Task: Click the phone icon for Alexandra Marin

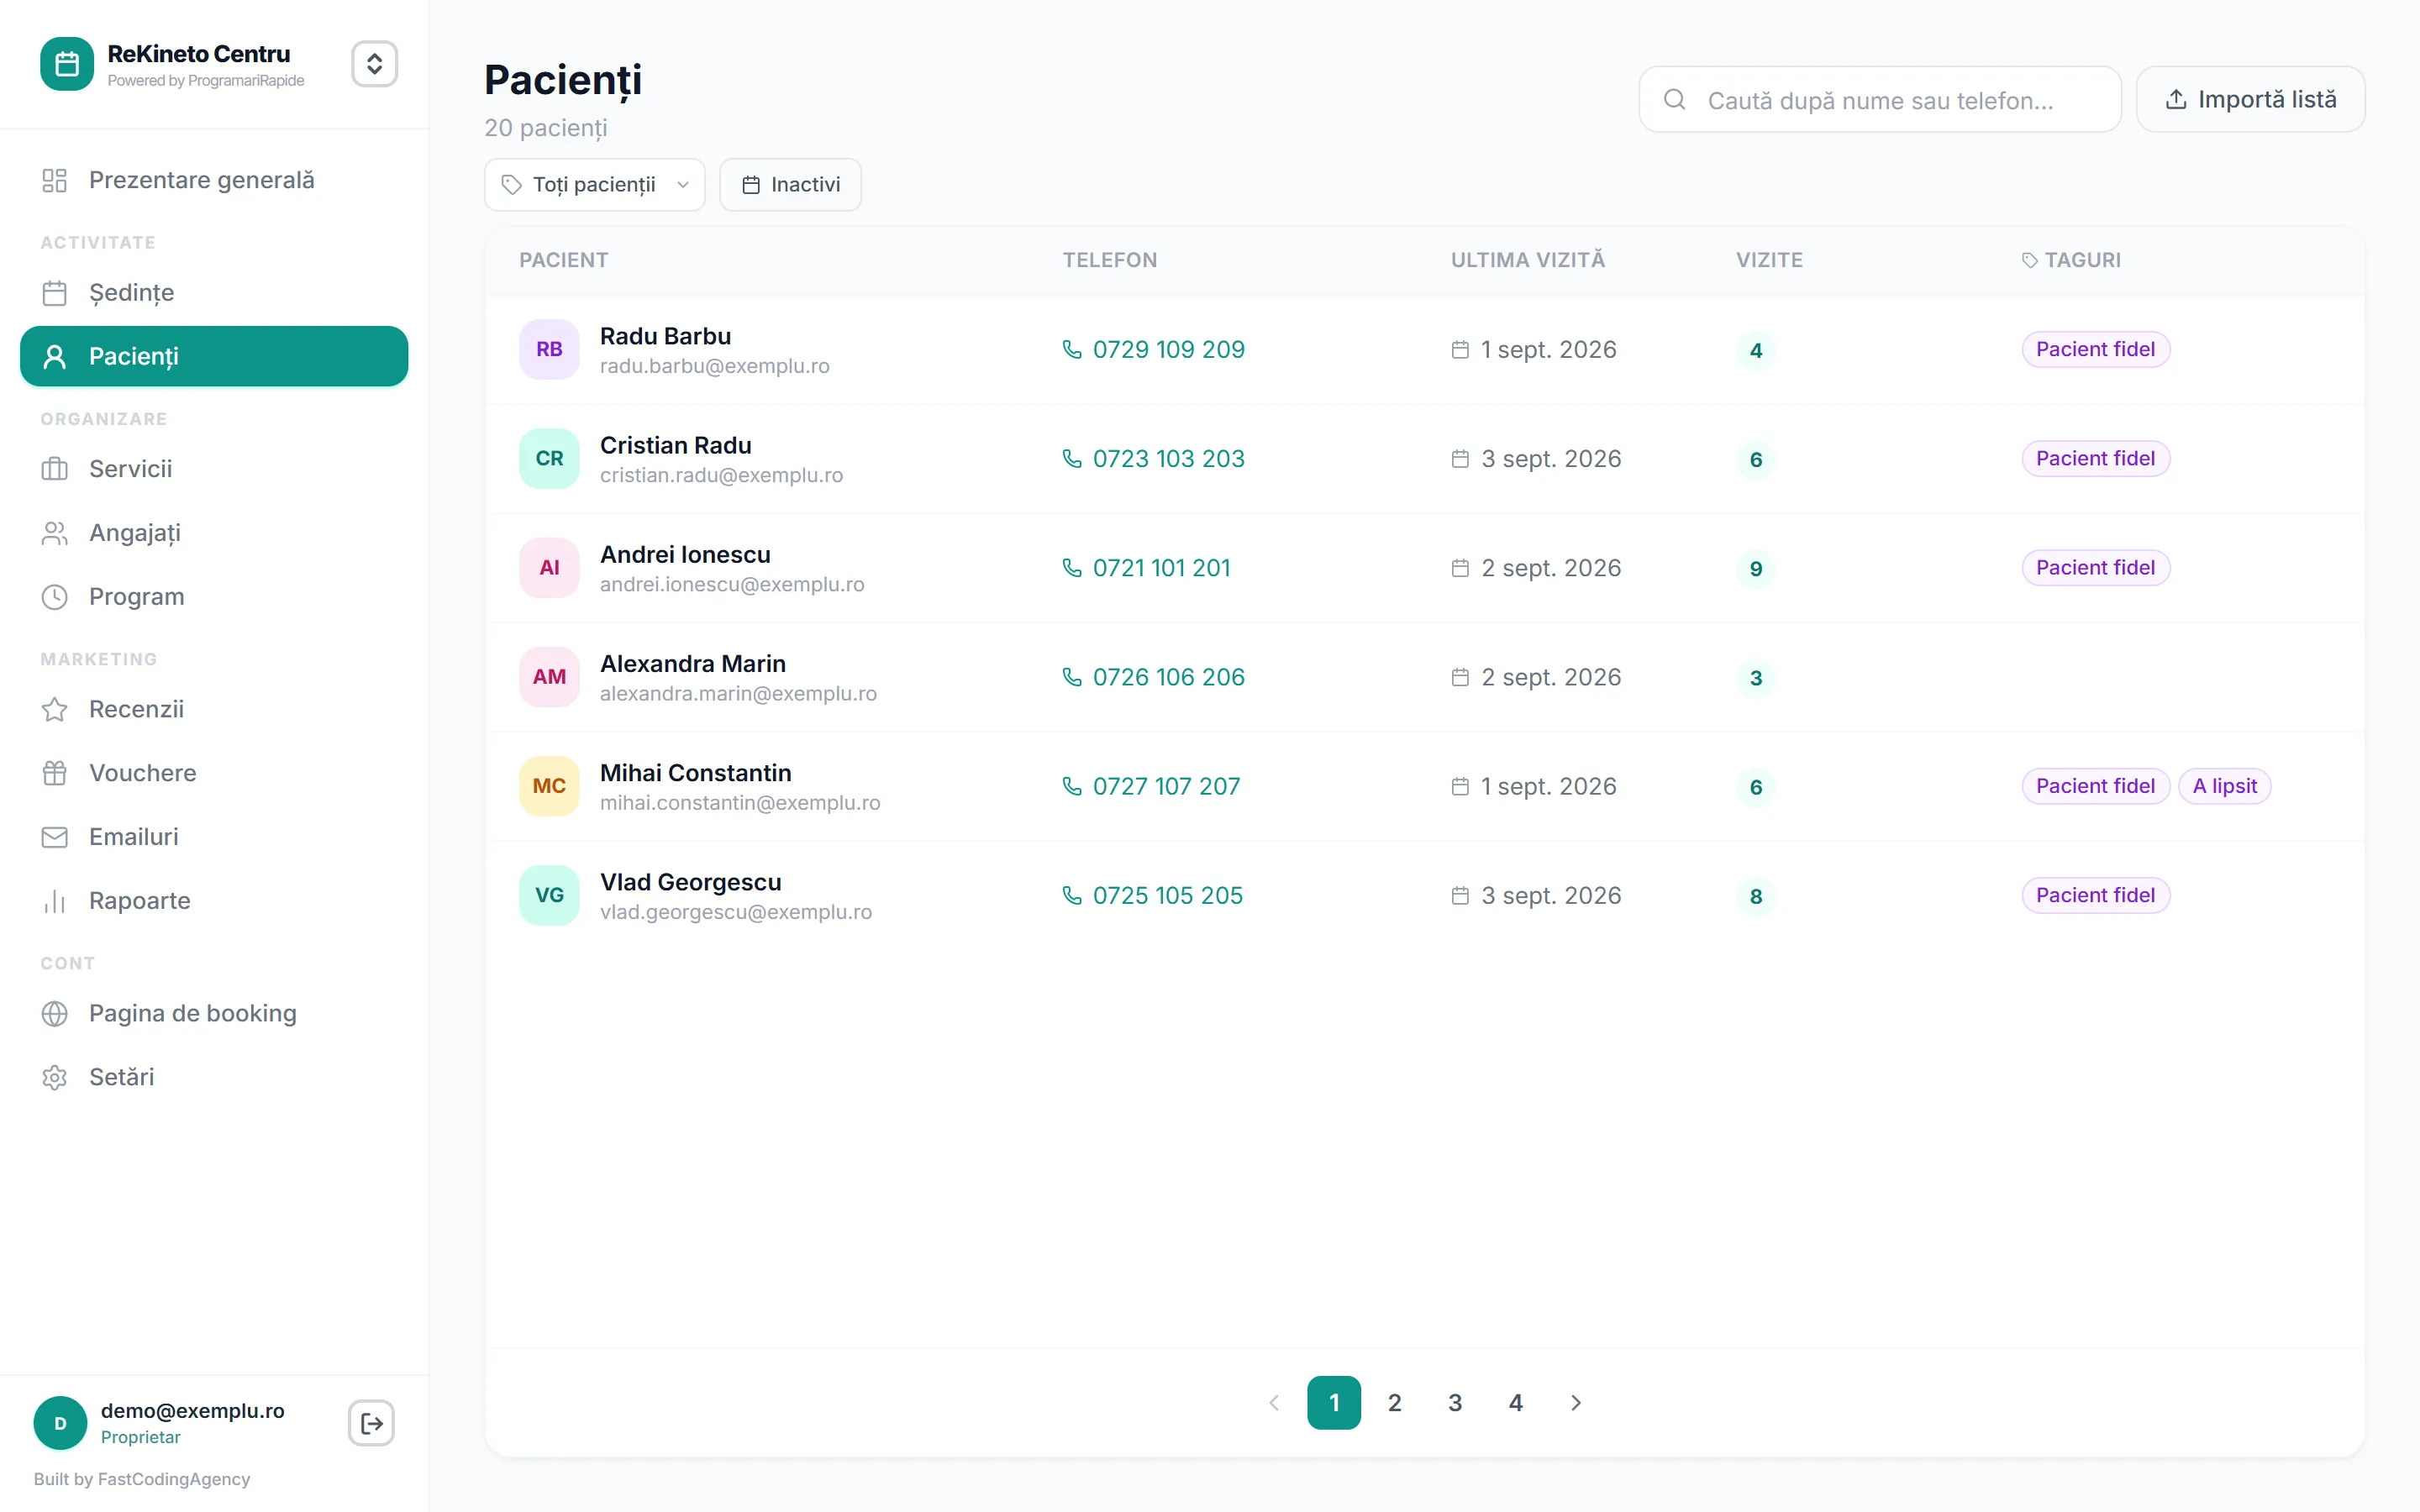Action: [x=1072, y=678]
